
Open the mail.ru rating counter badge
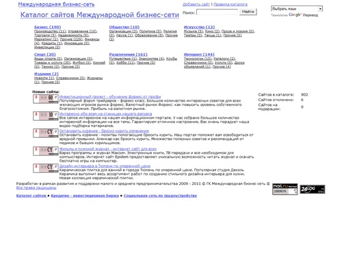tap(285, 189)
